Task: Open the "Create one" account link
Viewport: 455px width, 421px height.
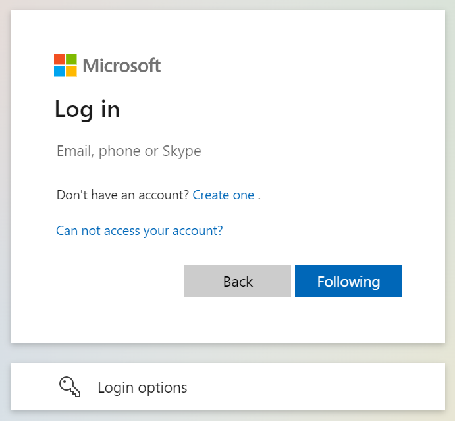Action: point(223,195)
